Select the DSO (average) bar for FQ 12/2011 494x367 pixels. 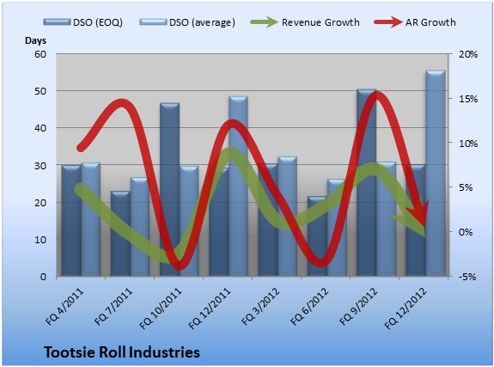point(238,187)
